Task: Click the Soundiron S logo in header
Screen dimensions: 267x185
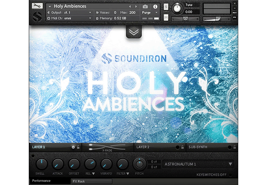Action: point(37,17)
